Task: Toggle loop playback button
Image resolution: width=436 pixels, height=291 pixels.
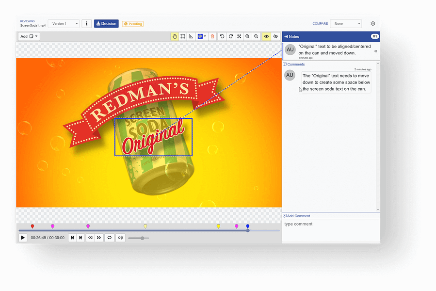Action: click(110, 238)
